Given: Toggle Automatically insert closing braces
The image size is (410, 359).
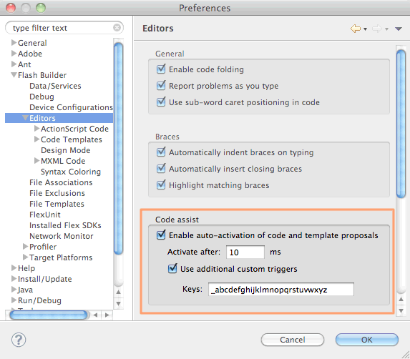Looking at the screenshot, I should point(161,169).
